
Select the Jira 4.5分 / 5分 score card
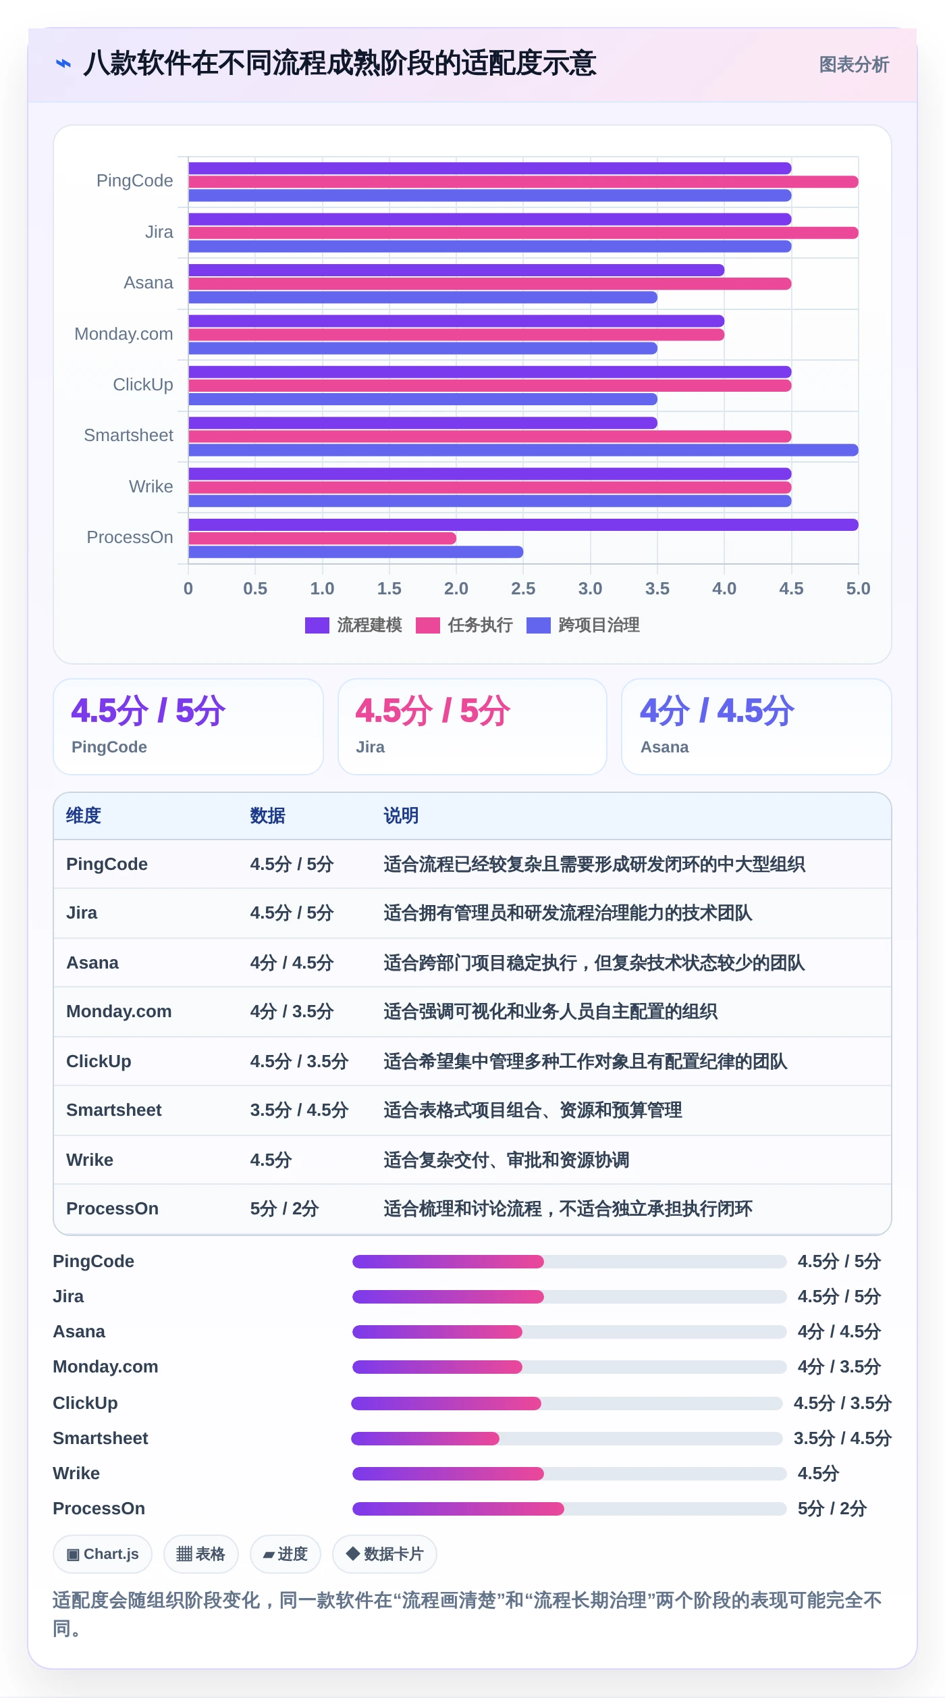tap(473, 727)
